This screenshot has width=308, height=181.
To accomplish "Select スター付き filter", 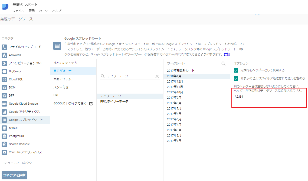I will [73, 87].
